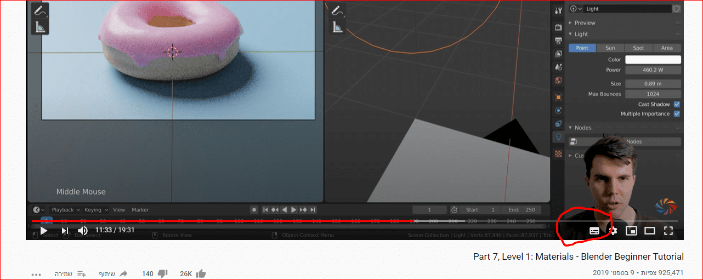Image resolution: width=703 pixels, height=280 pixels.
Task: Open the white light Color swatch
Action: pyautogui.click(x=653, y=60)
